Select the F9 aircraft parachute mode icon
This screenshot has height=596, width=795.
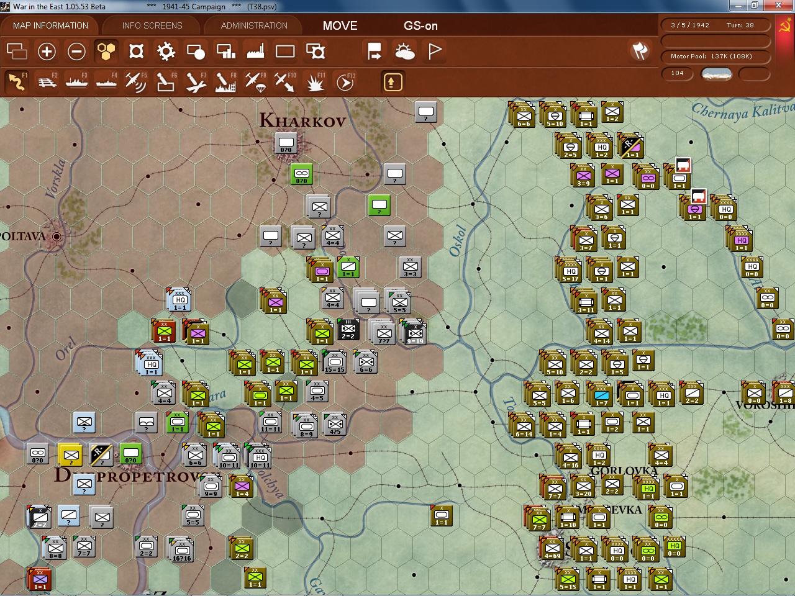pyautogui.click(x=255, y=82)
